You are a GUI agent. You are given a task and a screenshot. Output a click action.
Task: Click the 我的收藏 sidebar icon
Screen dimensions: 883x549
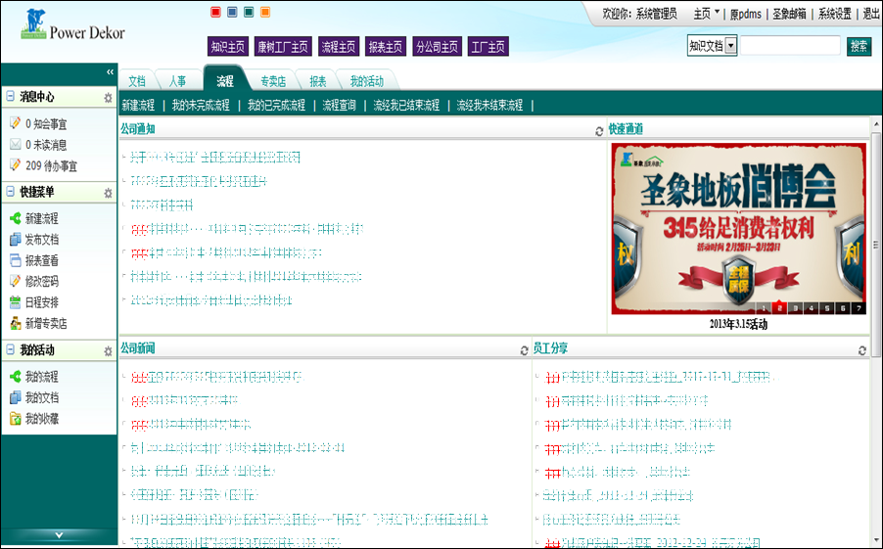coord(16,419)
